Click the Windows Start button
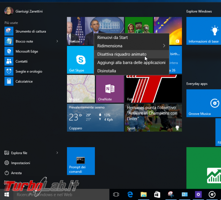221x200 pixels. coord(6,195)
